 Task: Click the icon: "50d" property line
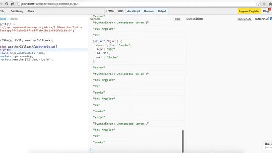[107, 49]
